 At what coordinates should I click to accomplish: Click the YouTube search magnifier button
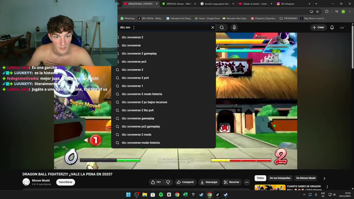[222, 27]
